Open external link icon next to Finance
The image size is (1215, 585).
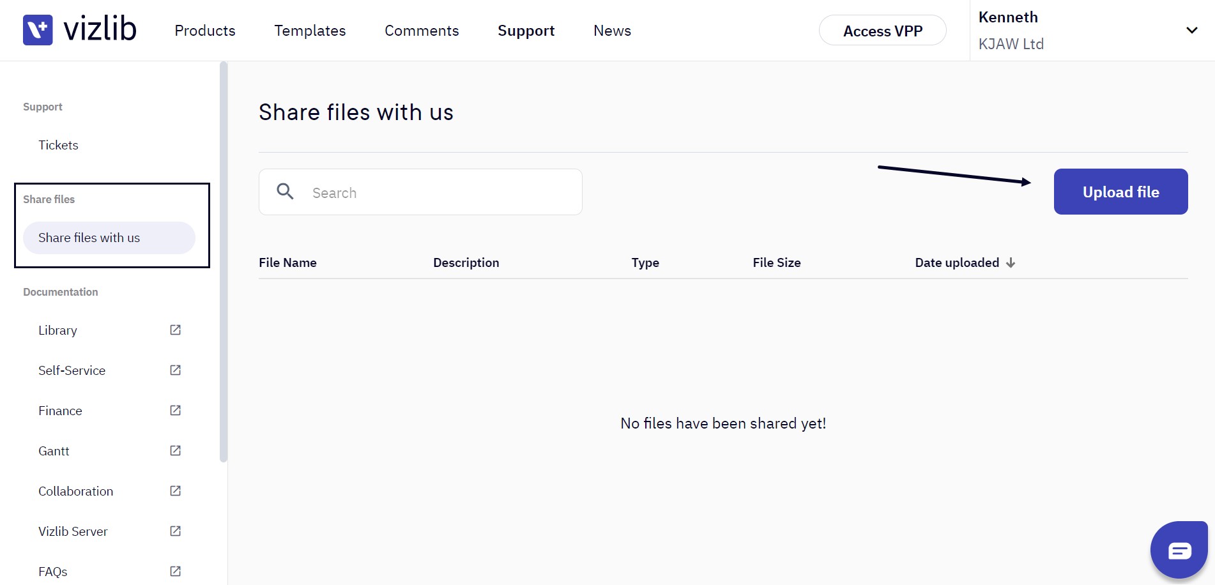click(175, 410)
